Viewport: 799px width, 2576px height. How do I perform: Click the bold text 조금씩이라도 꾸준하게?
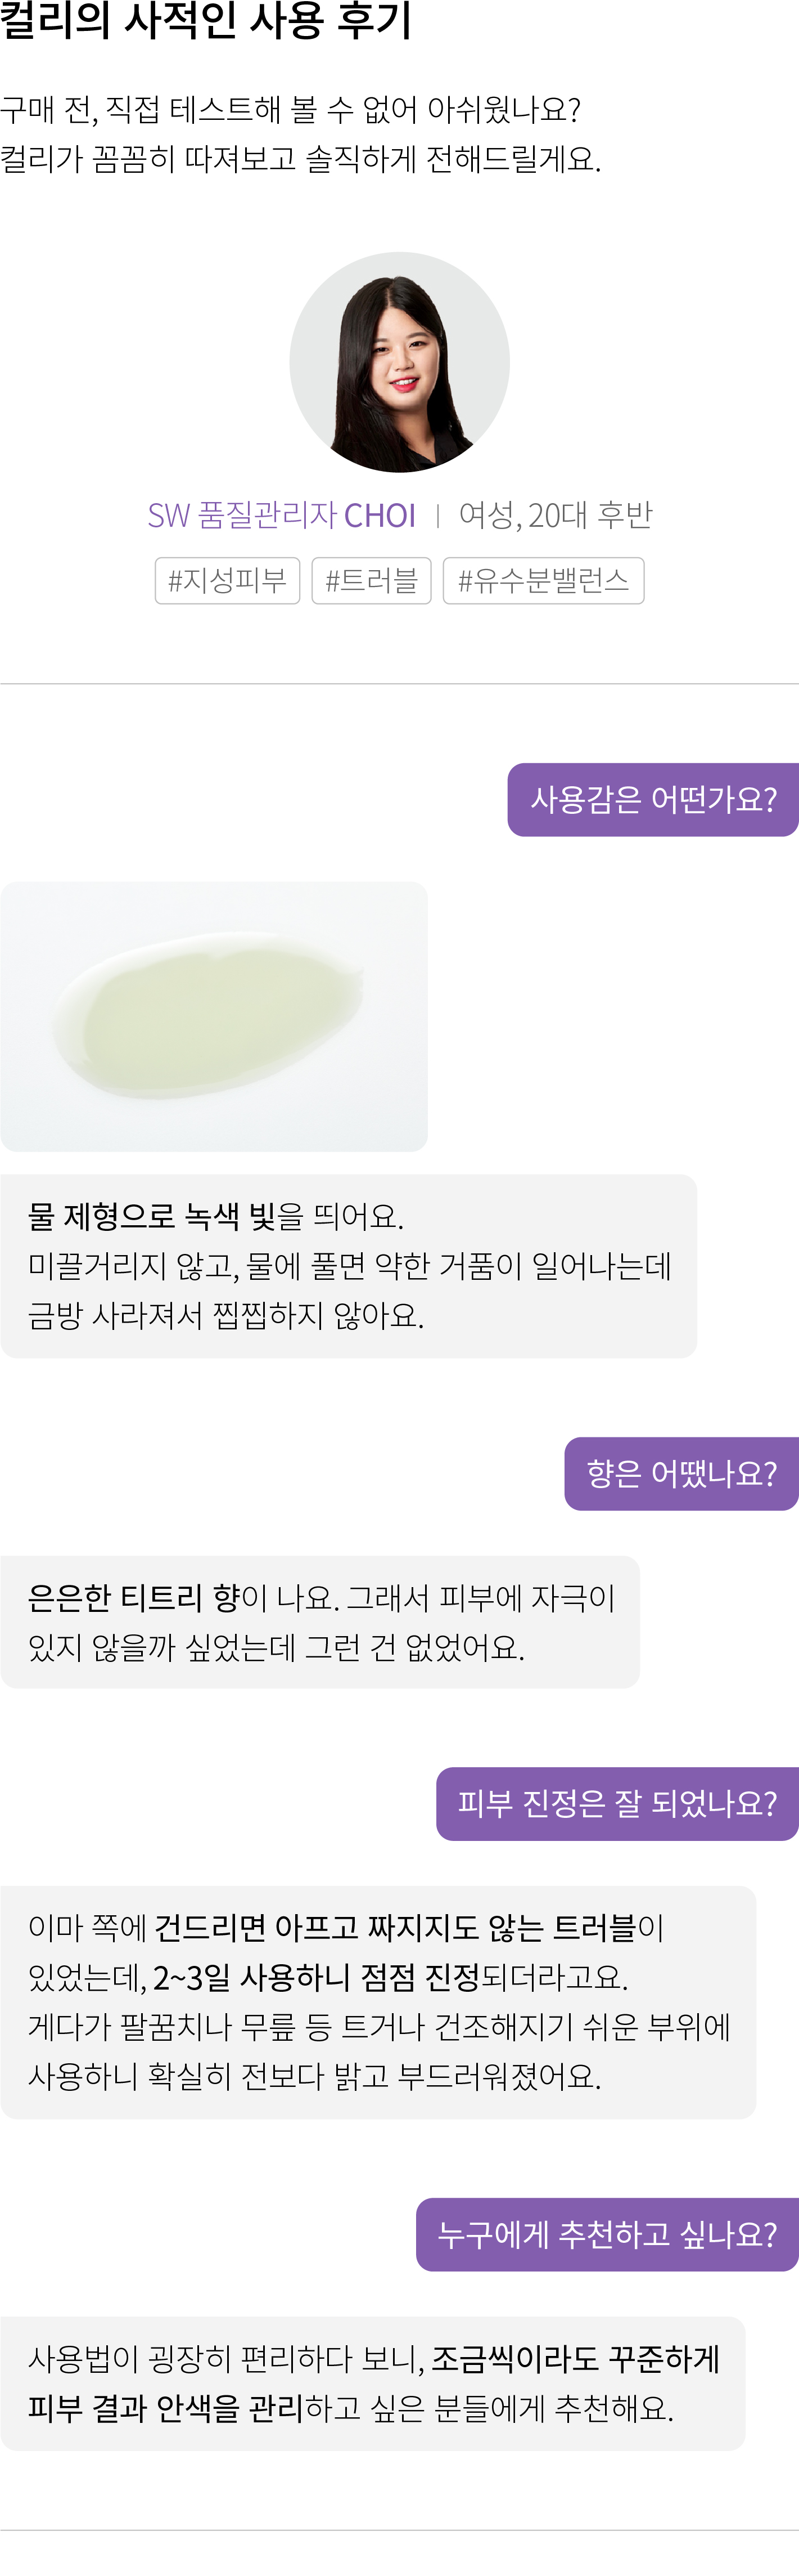tap(575, 2358)
